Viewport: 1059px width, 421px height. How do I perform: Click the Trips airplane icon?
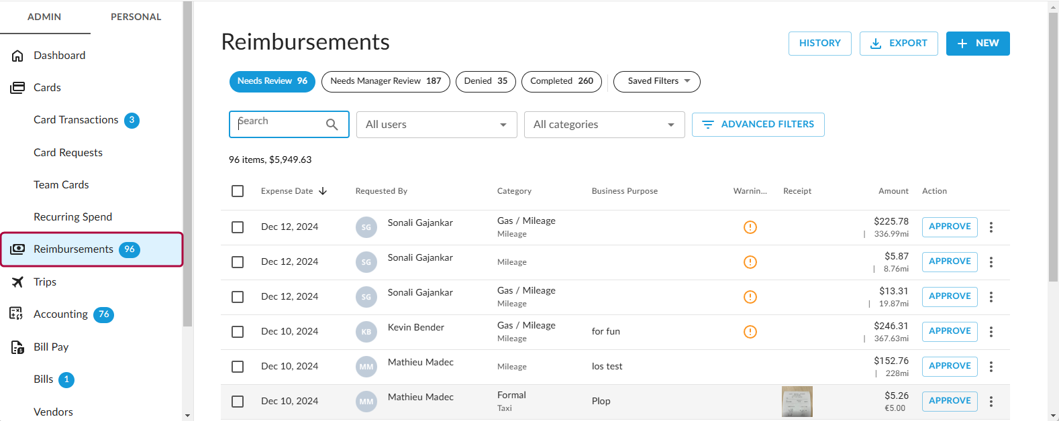18,282
